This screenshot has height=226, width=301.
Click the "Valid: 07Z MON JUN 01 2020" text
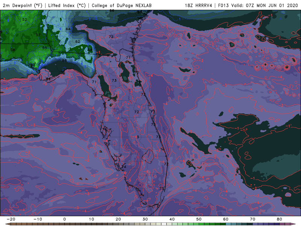265,5
